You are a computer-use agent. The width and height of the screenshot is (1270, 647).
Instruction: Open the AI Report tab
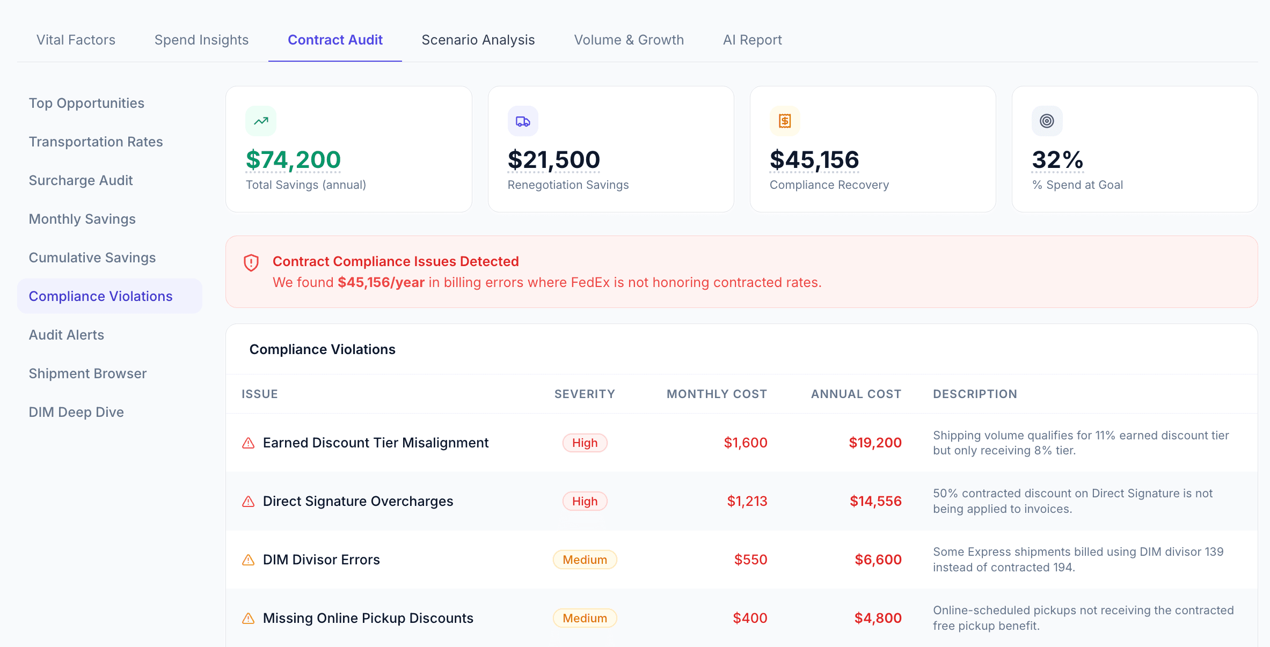[x=752, y=40]
